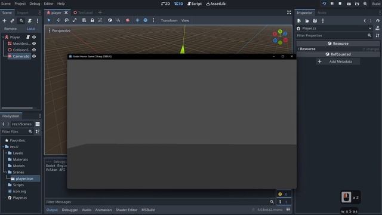The height and width of the screenshot is (215, 382).
Task: Collapse the Scenes folder
Action: pos(6,172)
